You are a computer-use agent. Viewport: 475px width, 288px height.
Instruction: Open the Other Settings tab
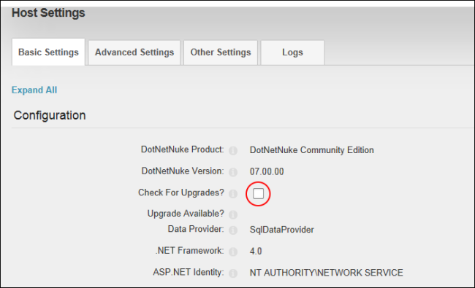(x=221, y=52)
